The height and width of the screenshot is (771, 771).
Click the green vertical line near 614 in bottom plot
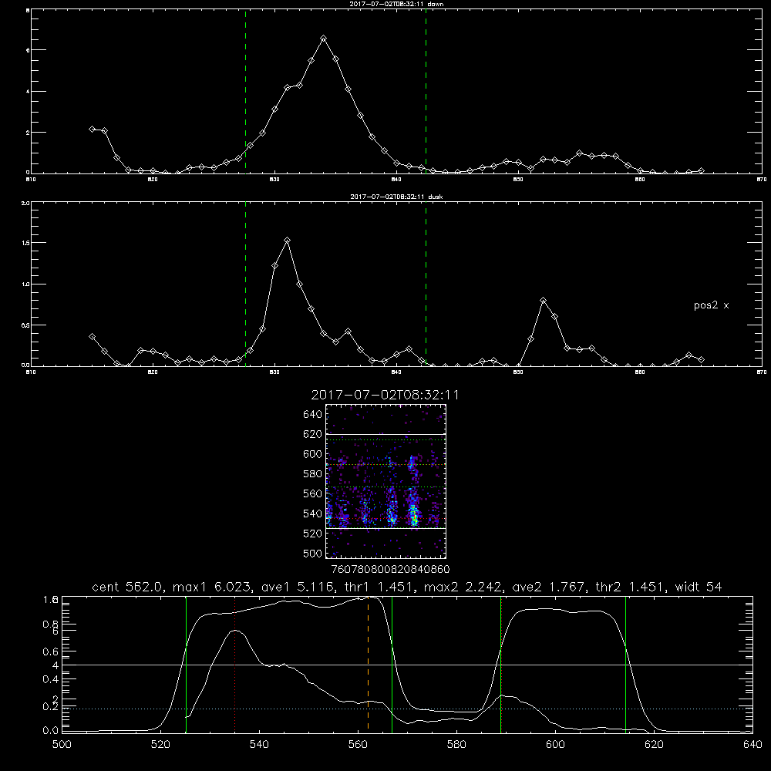pyautogui.click(x=625, y=664)
